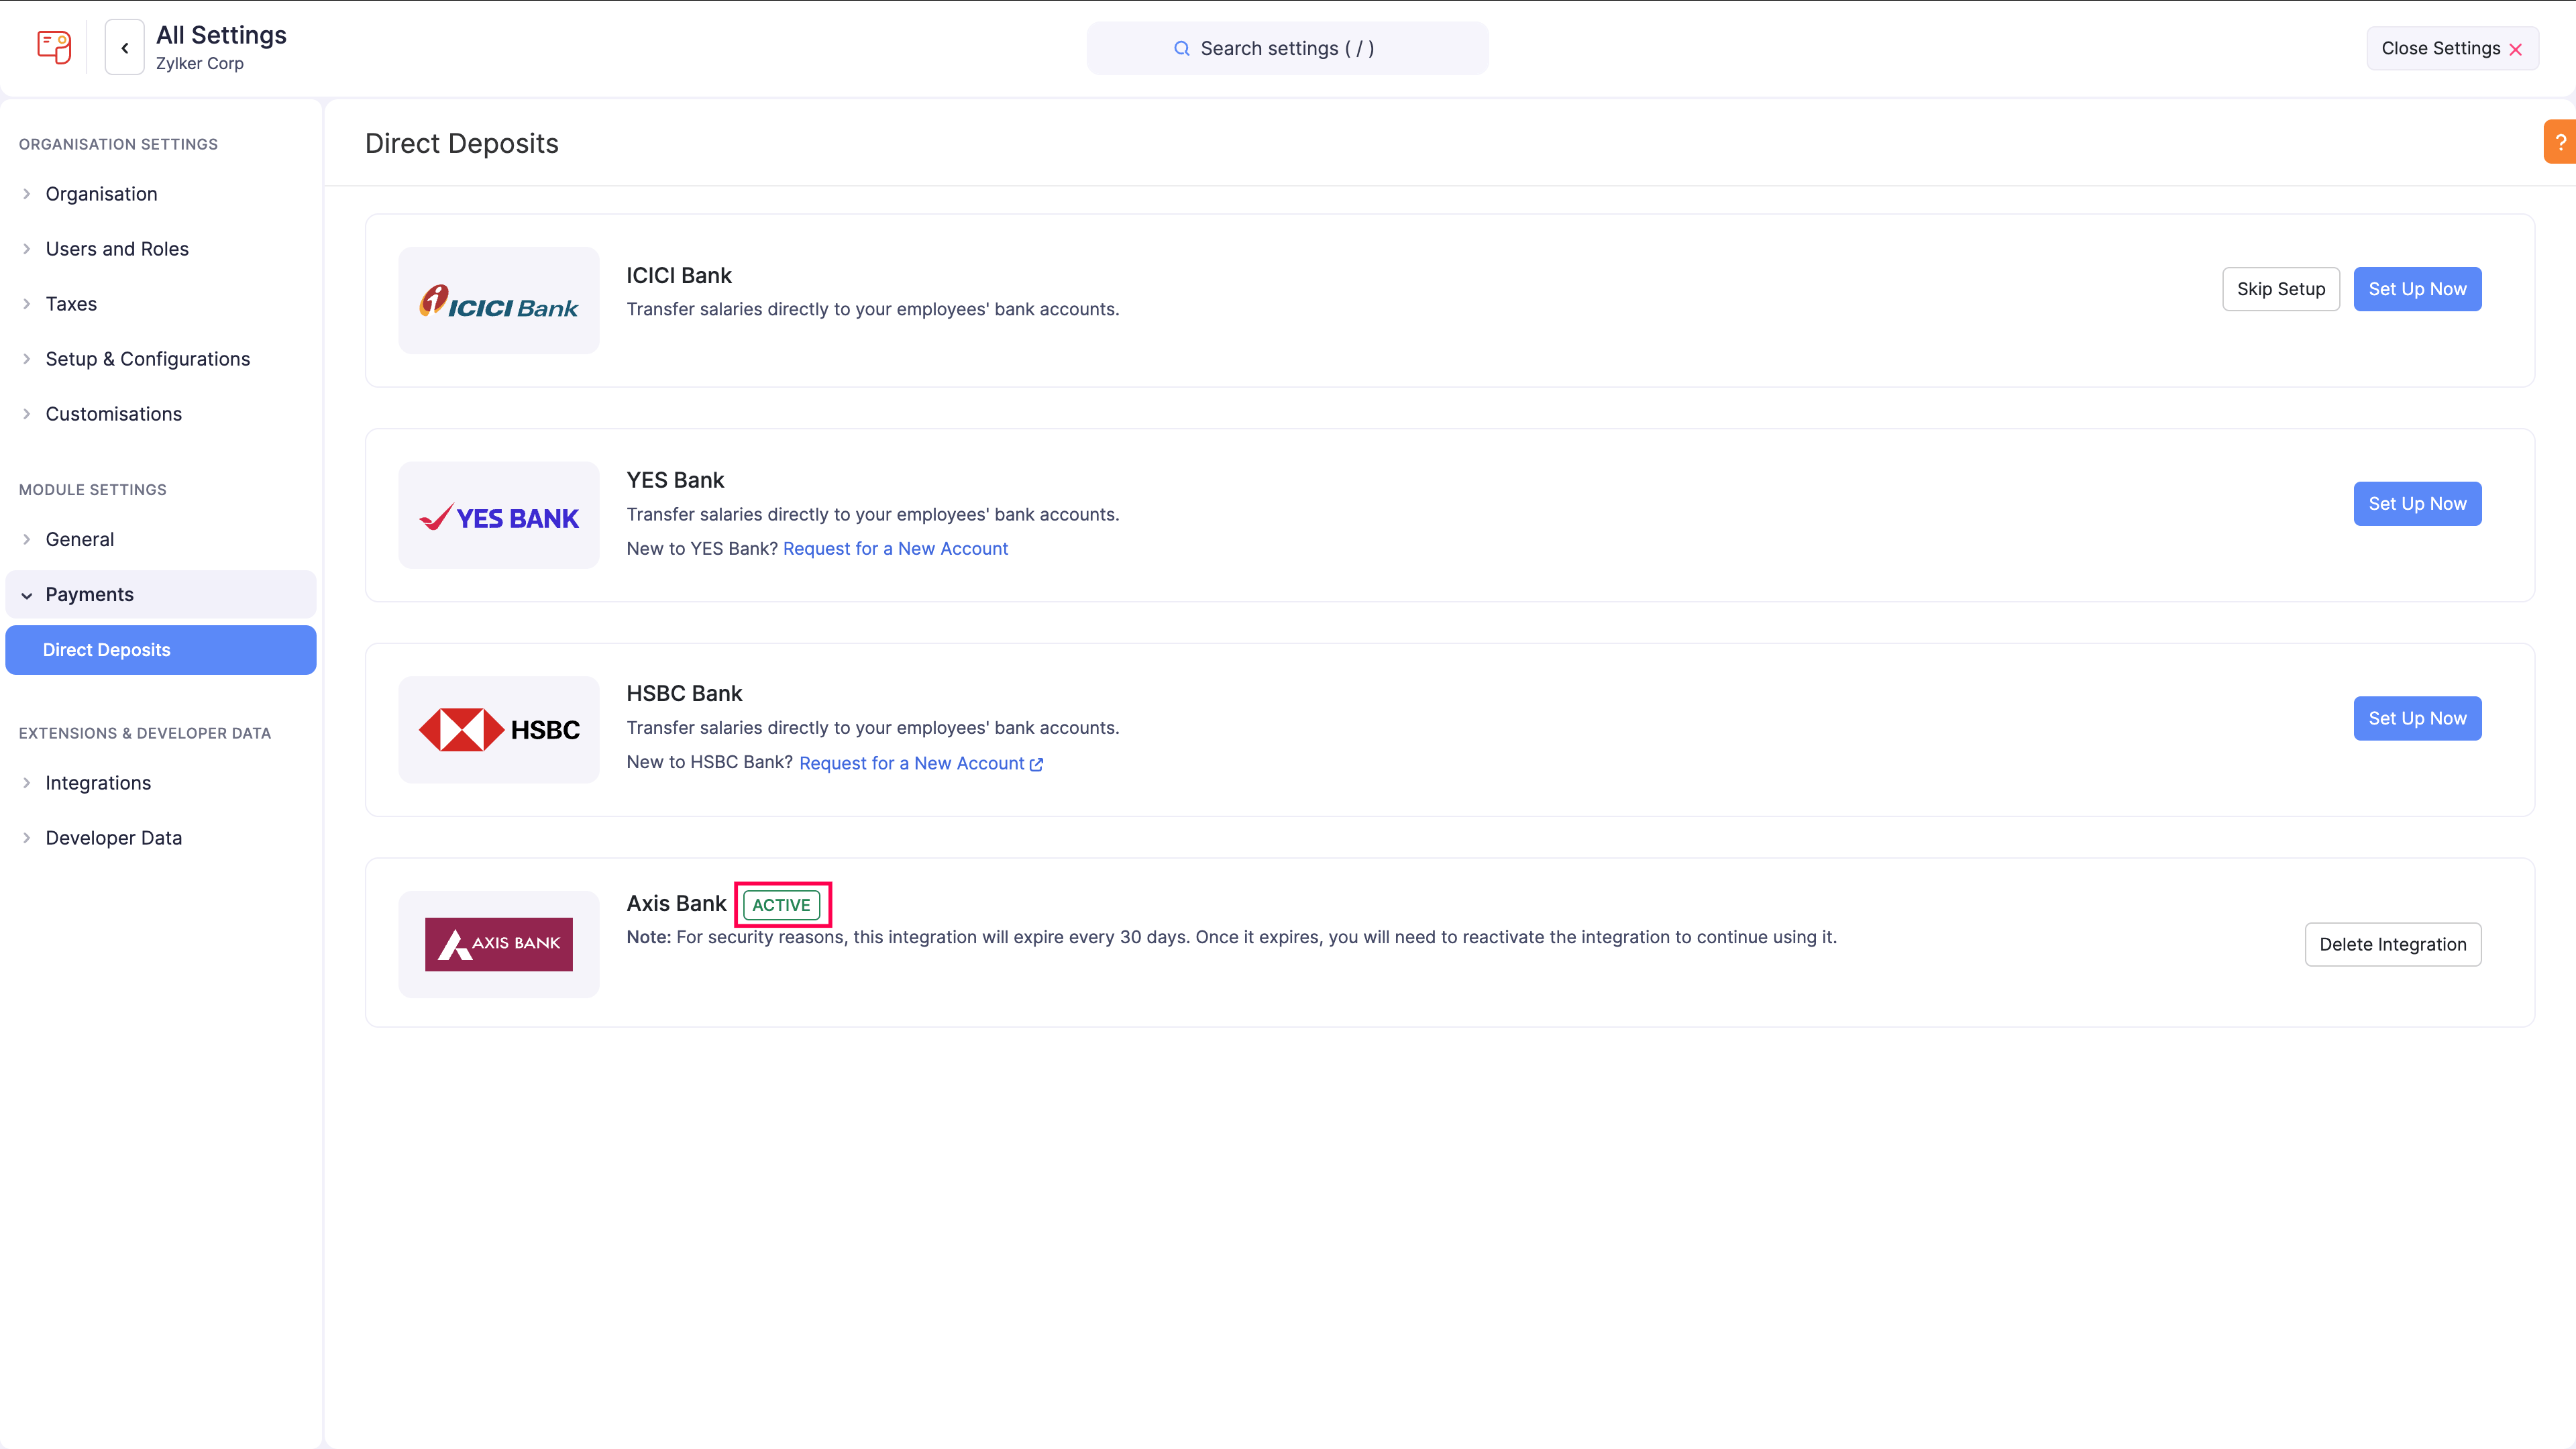Open HSBC Request for a New Account
This screenshot has height=1449, width=2576.
[912, 764]
